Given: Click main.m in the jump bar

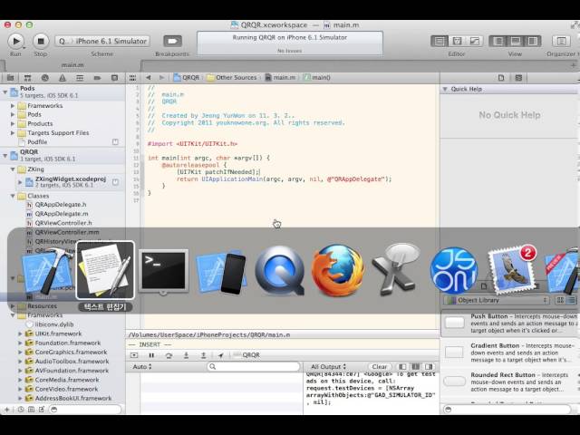Looking at the screenshot, I should 280,78.
